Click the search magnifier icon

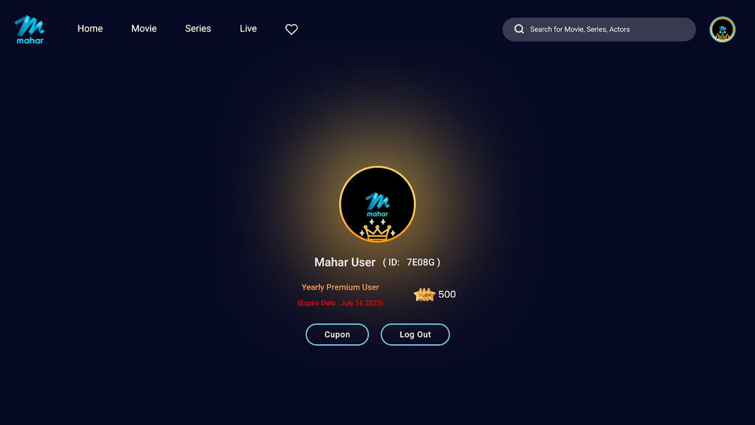pyautogui.click(x=519, y=29)
